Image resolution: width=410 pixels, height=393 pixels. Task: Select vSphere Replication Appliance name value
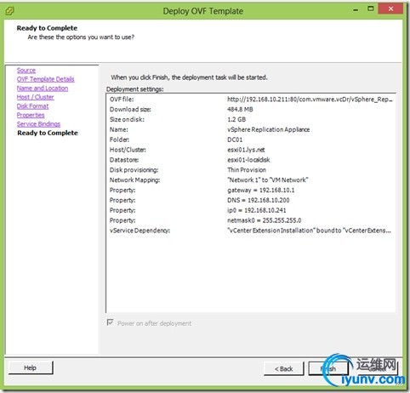[x=268, y=129]
